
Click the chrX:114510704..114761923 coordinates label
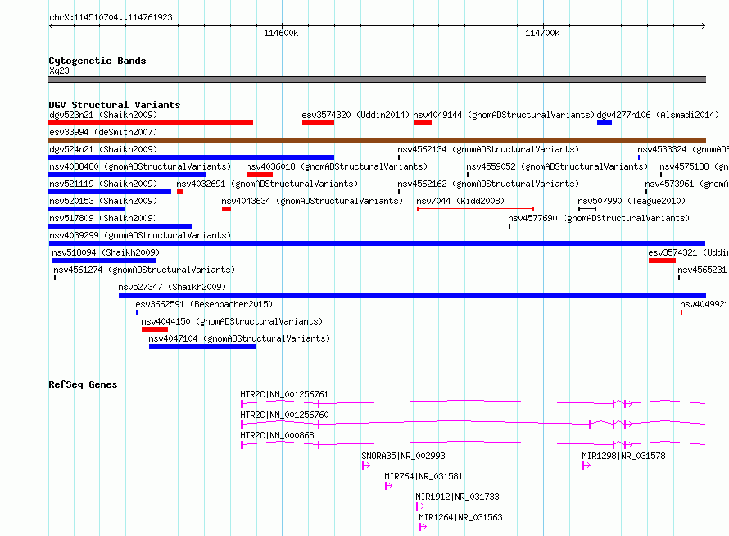[x=111, y=18]
